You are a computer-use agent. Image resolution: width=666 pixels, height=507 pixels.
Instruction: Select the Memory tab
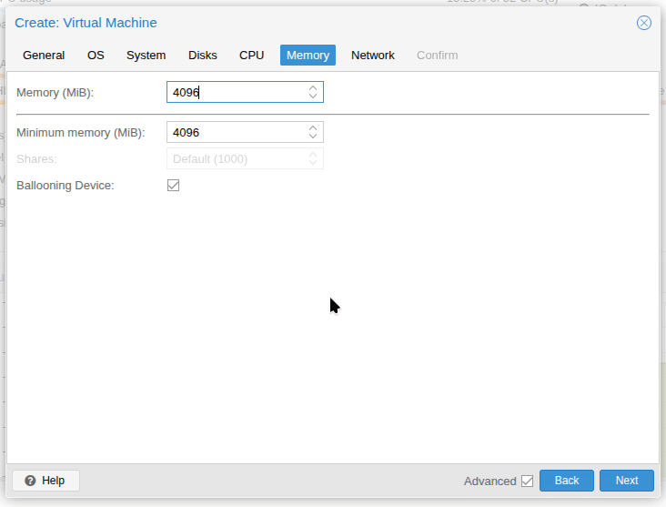pyautogui.click(x=308, y=56)
